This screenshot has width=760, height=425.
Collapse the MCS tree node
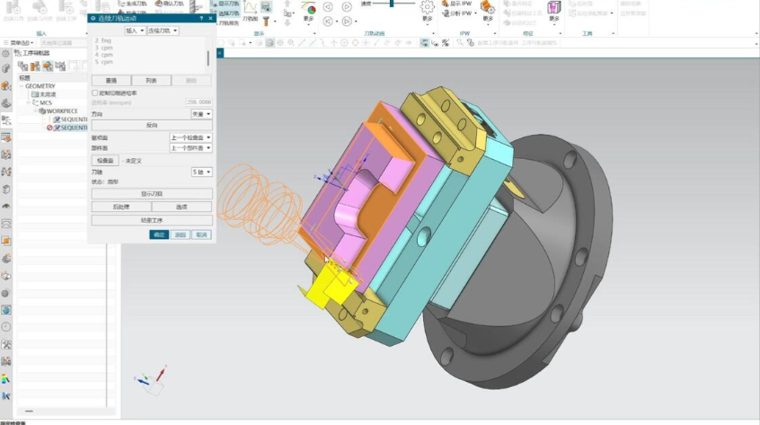(29, 102)
